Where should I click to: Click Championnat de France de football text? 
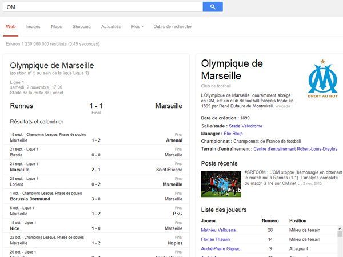point(267,142)
